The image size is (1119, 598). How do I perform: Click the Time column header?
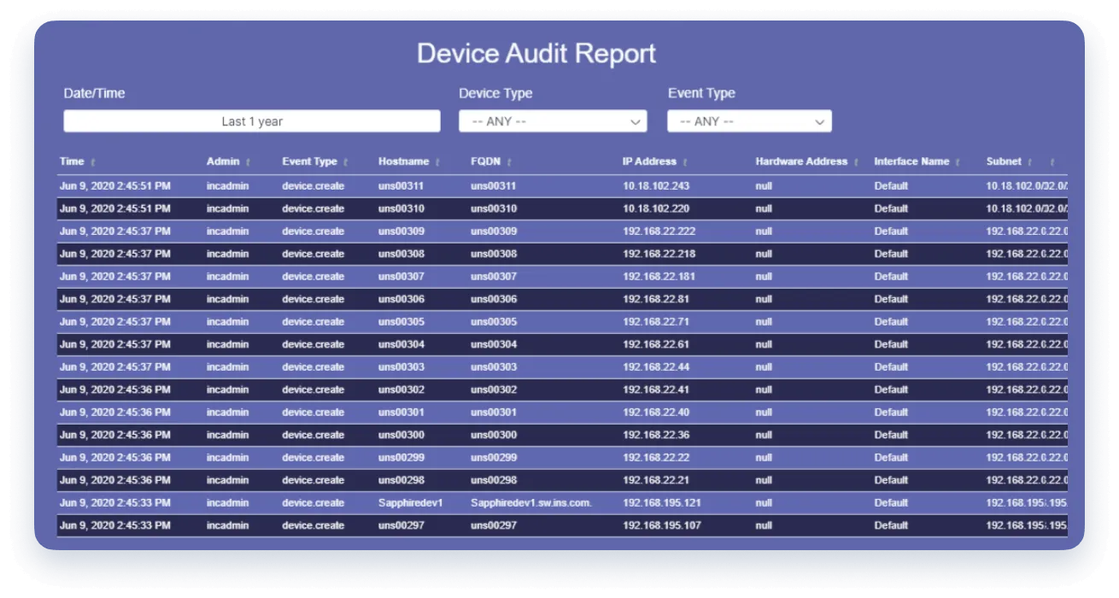click(72, 161)
